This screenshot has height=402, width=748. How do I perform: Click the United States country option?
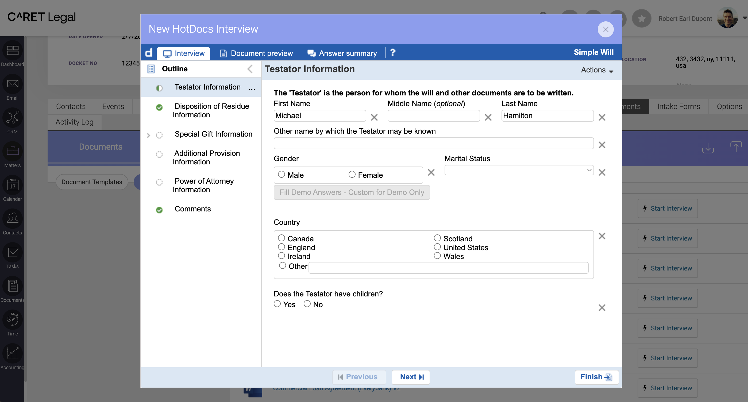(x=438, y=247)
